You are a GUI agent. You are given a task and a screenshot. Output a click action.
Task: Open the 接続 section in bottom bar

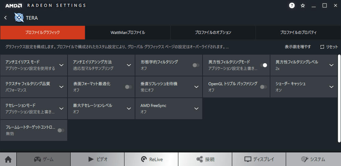click(x=205, y=159)
